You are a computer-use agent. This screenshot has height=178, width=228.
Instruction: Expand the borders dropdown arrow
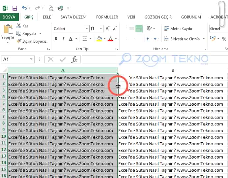pyautogui.click(x=90, y=39)
